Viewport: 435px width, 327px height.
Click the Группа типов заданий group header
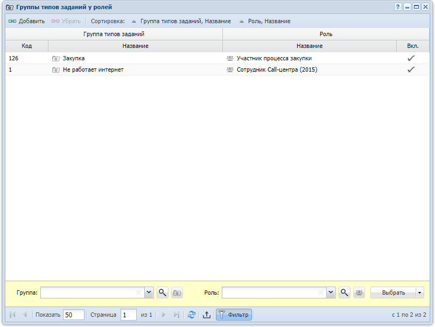click(x=114, y=34)
